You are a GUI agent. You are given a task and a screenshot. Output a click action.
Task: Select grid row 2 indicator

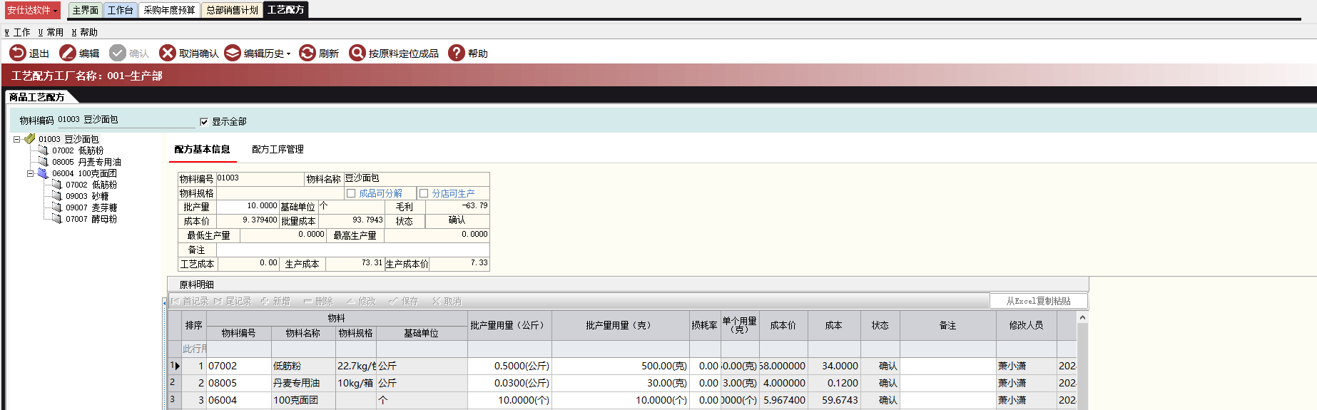[x=174, y=383]
